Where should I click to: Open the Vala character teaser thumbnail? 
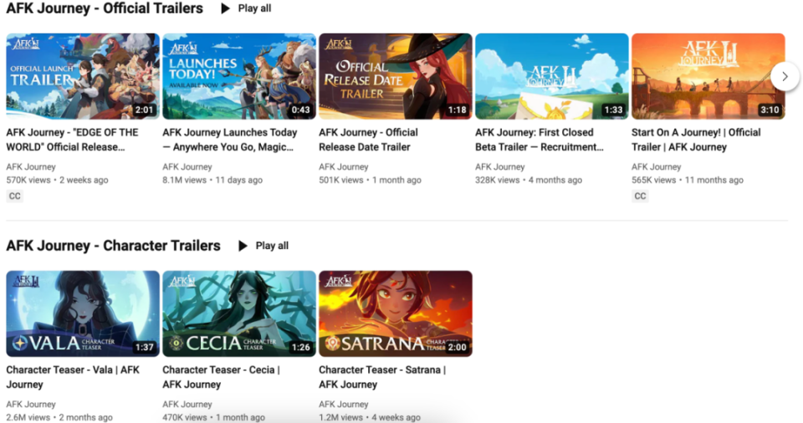[x=83, y=313]
